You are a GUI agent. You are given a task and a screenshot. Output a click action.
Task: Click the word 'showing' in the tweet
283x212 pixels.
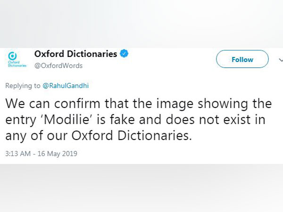click(223, 104)
